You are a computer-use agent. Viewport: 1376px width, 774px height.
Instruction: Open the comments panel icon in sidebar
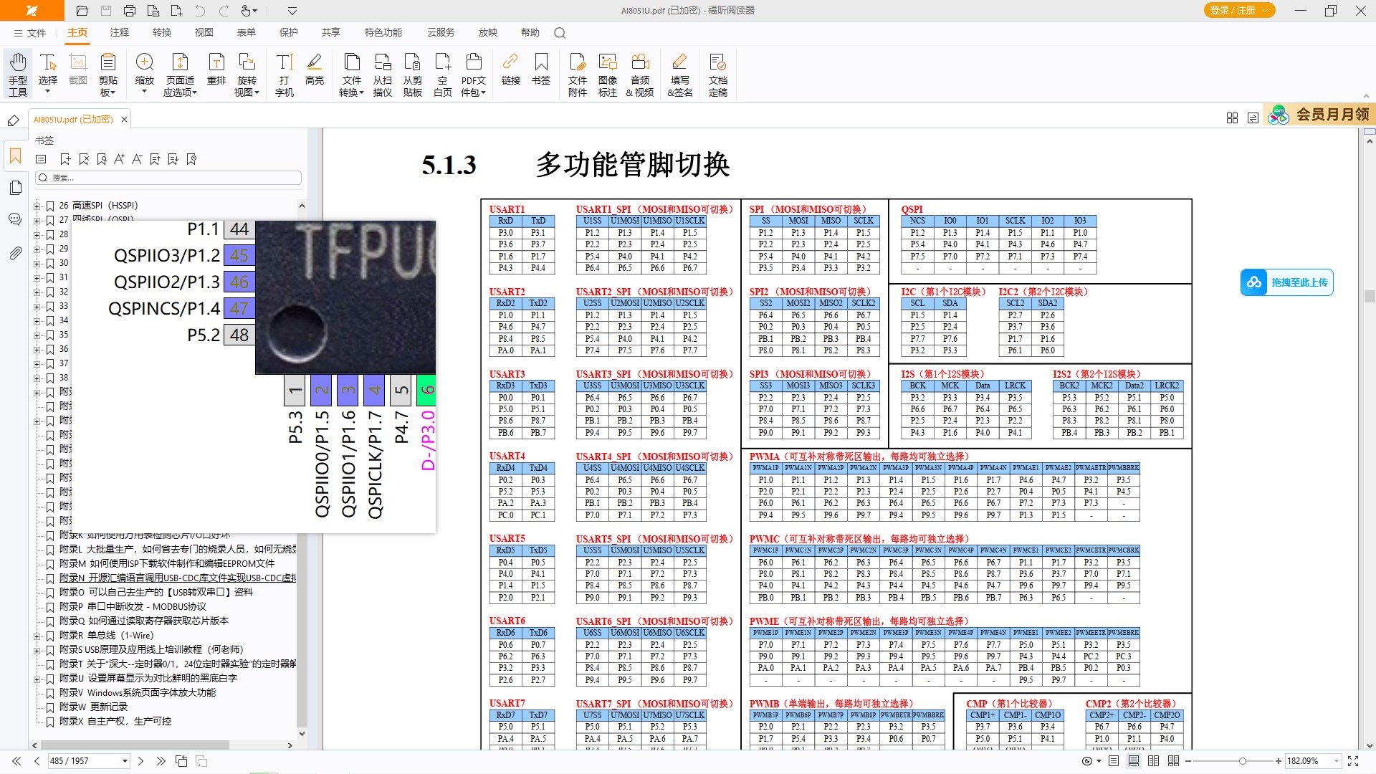coord(15,219)
